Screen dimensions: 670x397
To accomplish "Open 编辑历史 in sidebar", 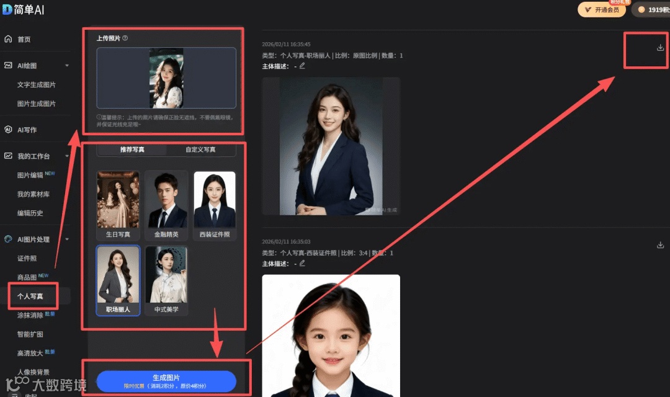I will coord(30,213).
